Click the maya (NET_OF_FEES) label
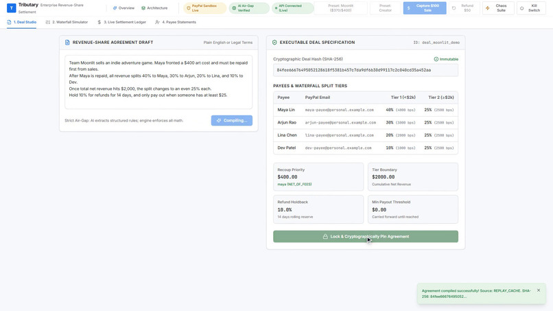Viewport: 553px width, 311px height. pos(294,184)
